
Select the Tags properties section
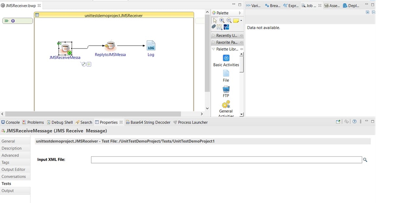tap(15, 163)
